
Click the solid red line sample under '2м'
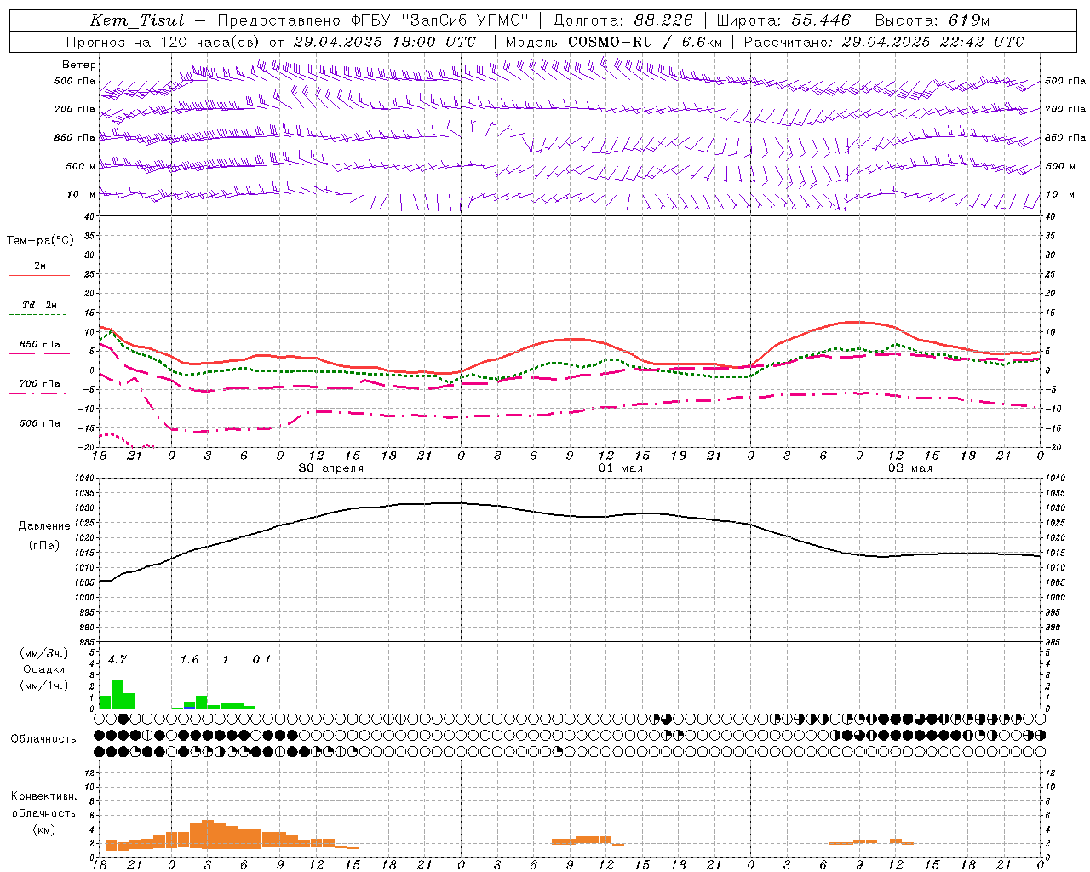pos(39,275)
